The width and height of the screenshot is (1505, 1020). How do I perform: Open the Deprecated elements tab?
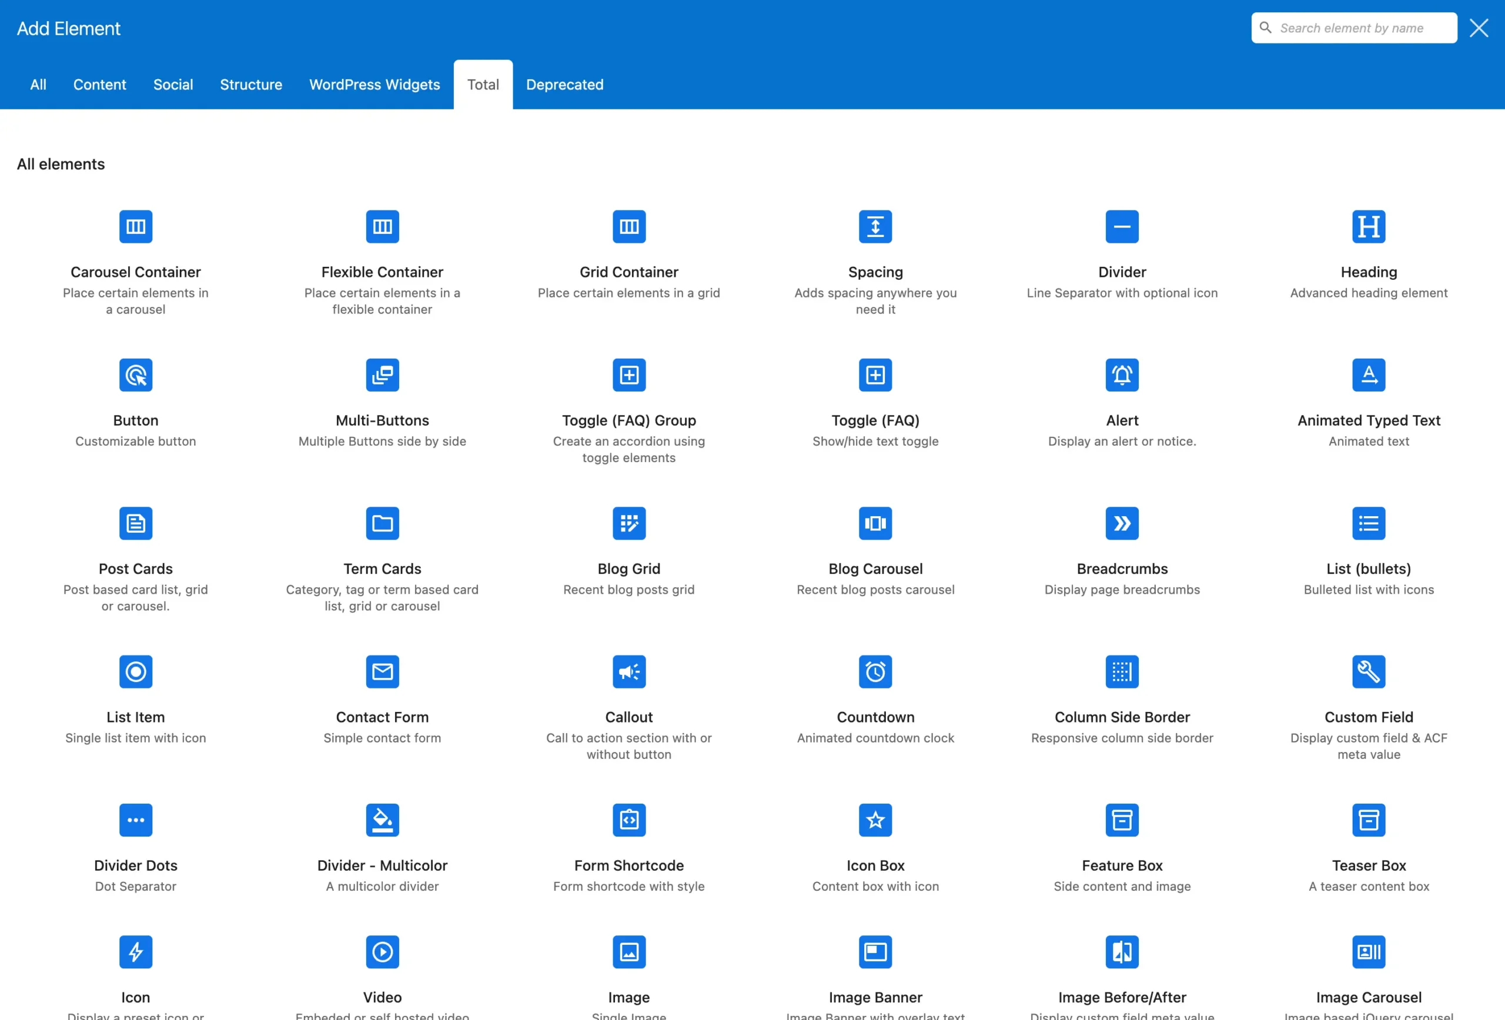click(x=564, y=84)
